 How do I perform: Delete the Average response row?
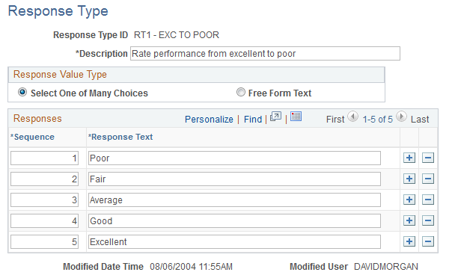(428, 200)
